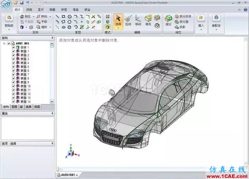The image size is (249, 179).
Task: Click the Help question mark icon
Action: 245,10
